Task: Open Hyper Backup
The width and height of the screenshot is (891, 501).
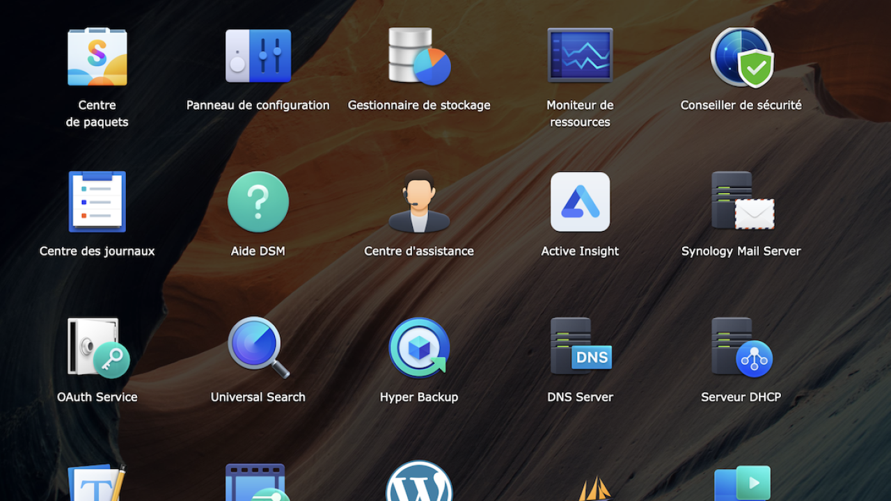Action: [x=419, y=348]
